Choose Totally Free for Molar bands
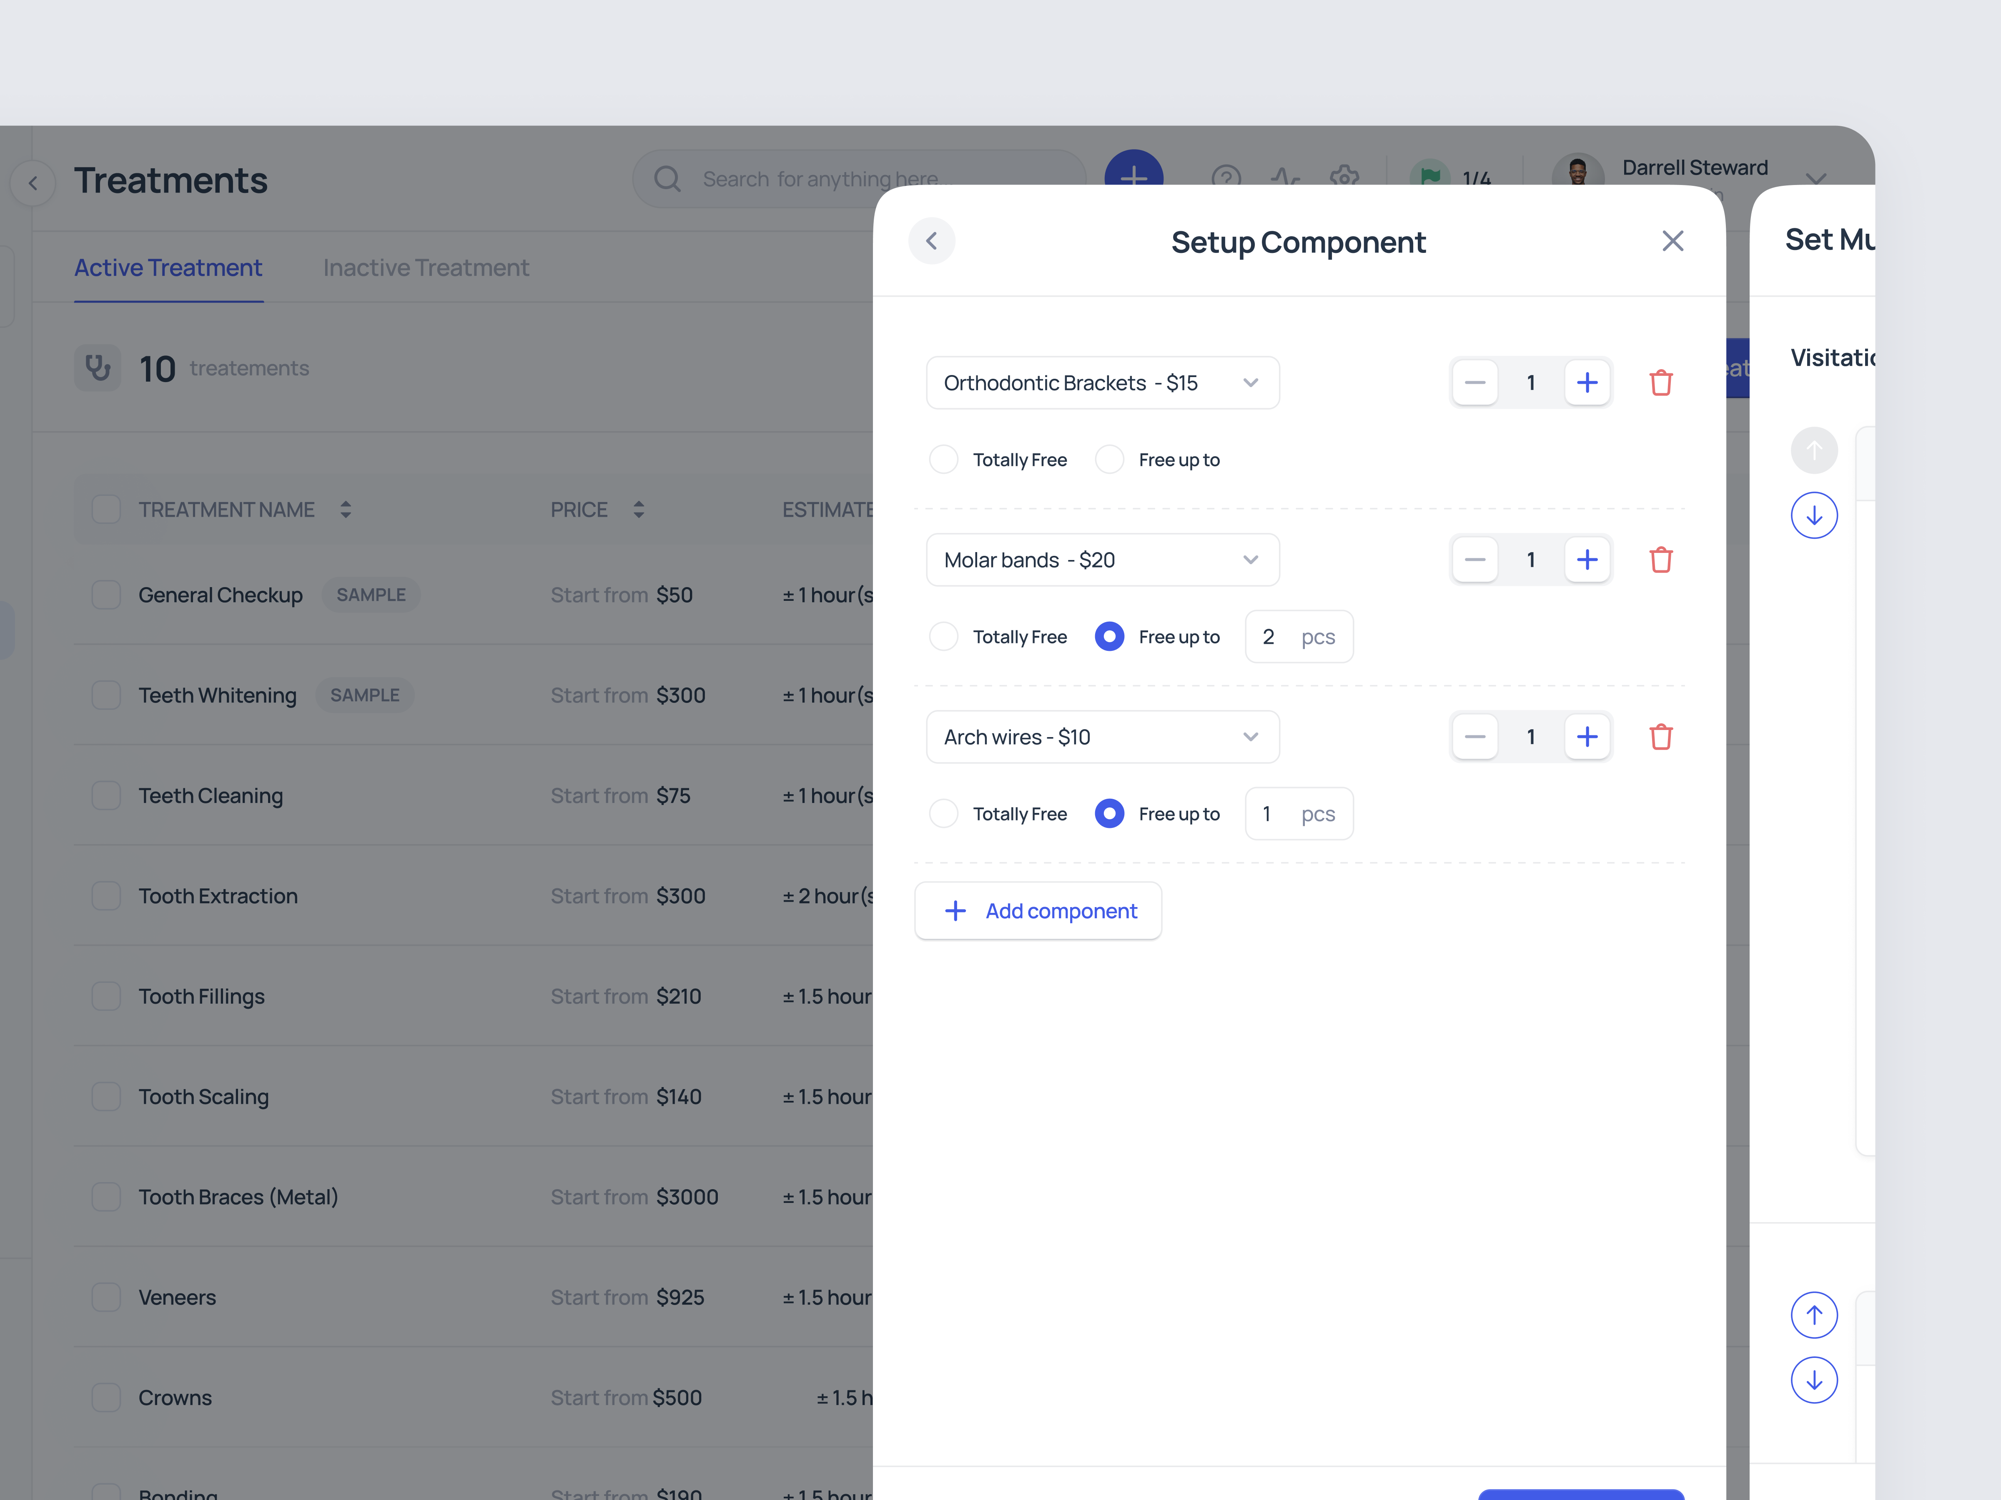 [943, 637]
